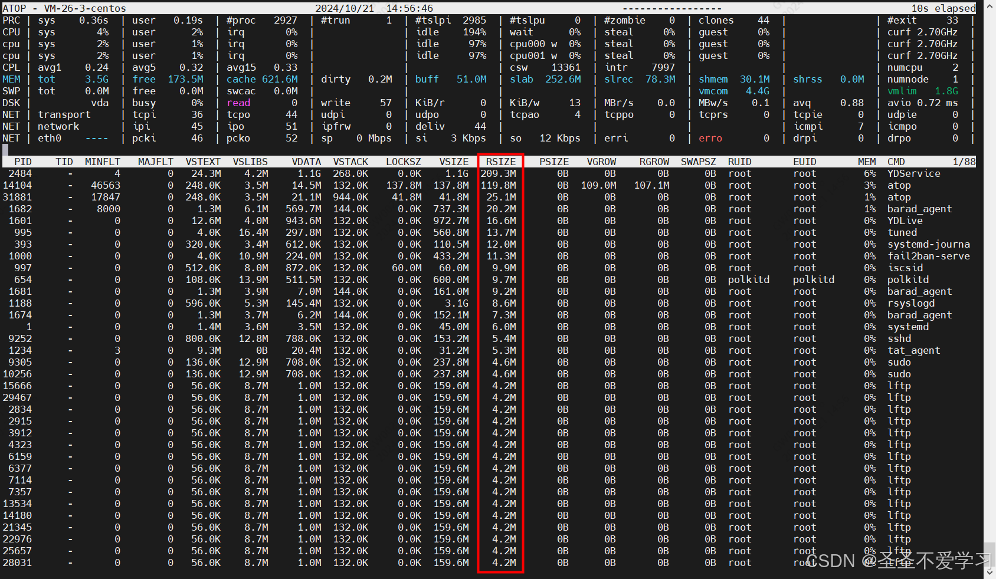The width and height of the screenshot is (996, 579).
Task: Select the fail2ban-serve command name
Action: click(x=929, y=256)
